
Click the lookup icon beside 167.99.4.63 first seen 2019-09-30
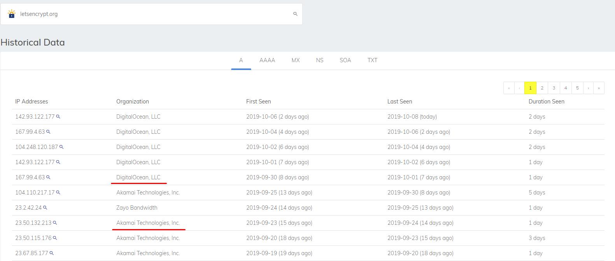tap(48, 177)
